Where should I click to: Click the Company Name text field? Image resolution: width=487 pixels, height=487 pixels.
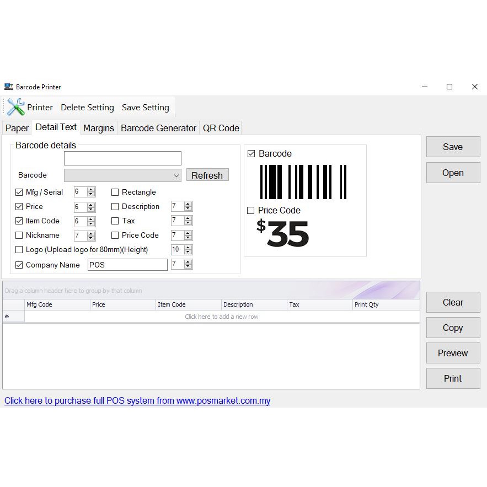127,265
